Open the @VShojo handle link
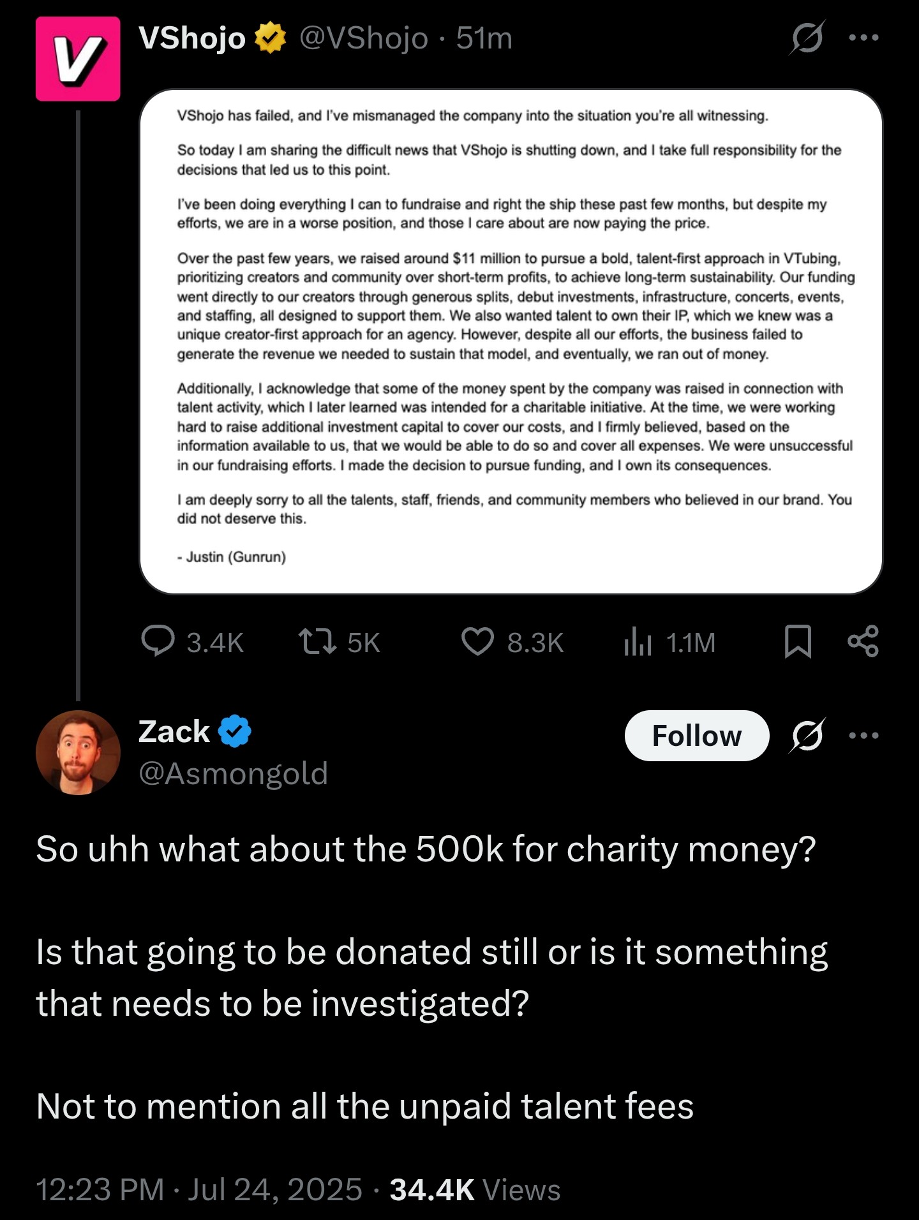Screen dimensions: 919x1220 tap(364, 38)
